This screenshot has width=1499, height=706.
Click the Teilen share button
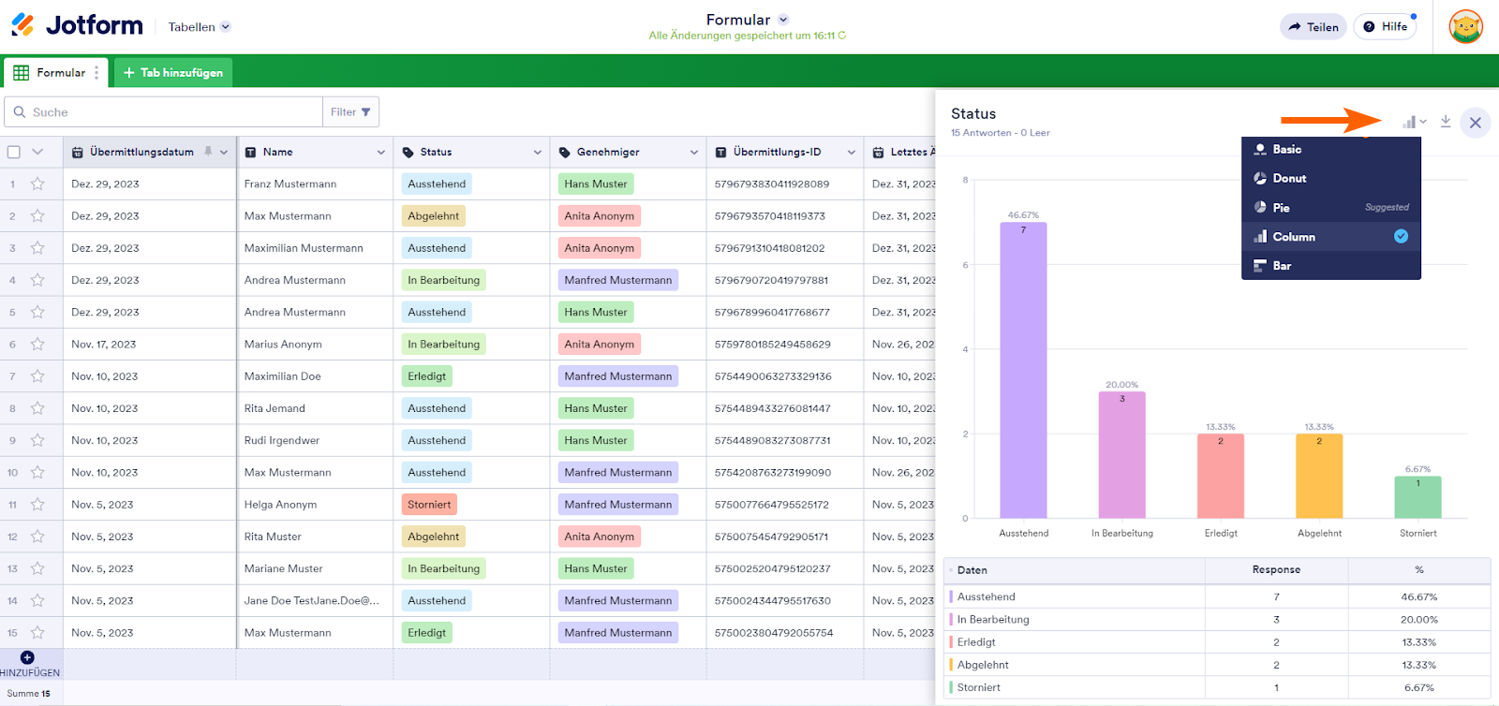pos(1313,27)
